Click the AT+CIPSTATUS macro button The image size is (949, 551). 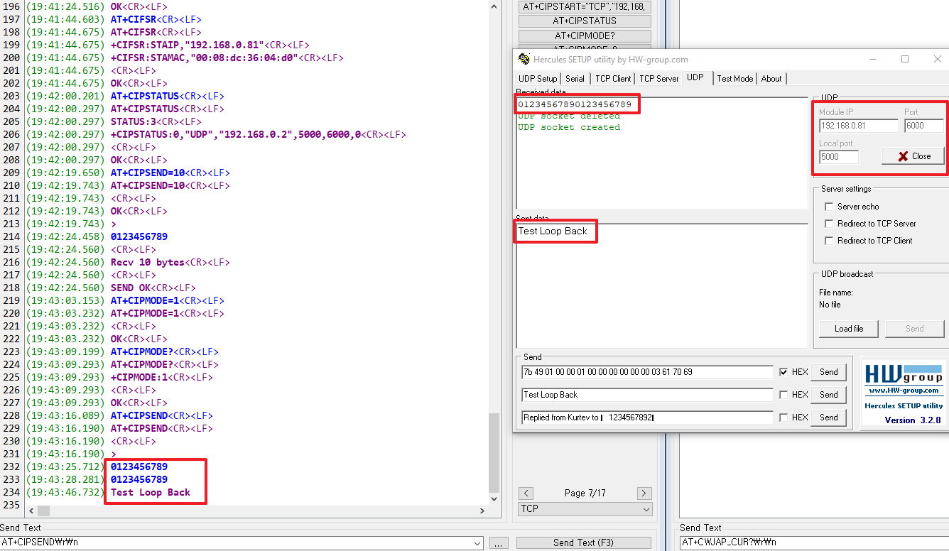[585, 21]
